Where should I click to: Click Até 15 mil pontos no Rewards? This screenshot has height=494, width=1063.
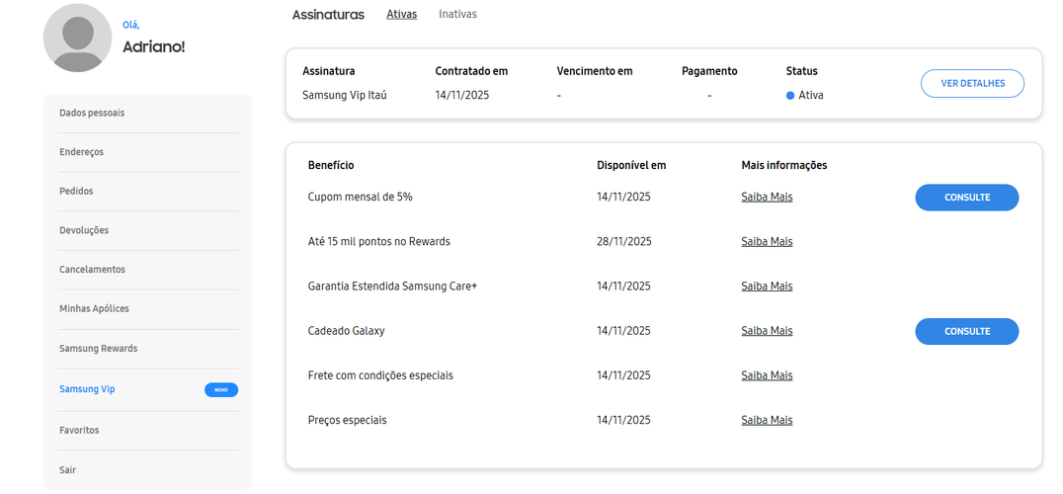379,242
